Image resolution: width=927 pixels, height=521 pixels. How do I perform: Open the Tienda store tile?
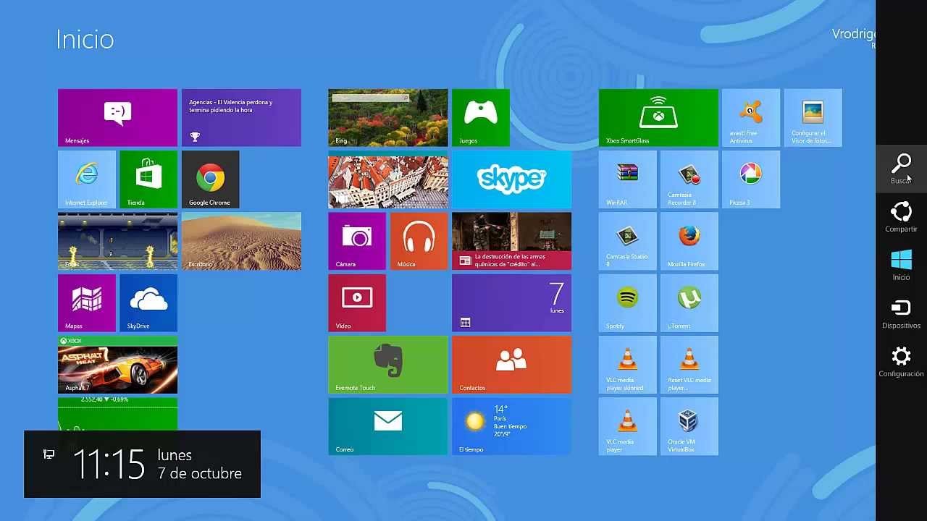coord(148,179)
